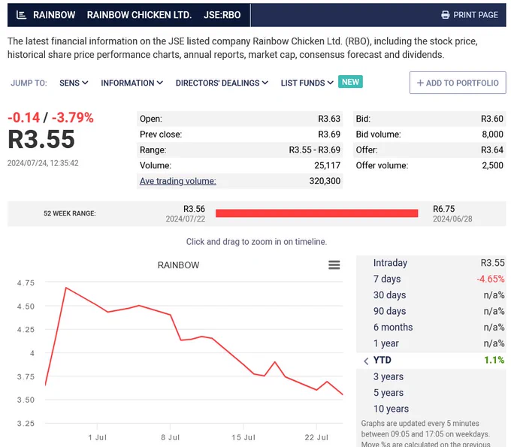Click the chart line peak near 4.75

click(x=66, y=288)
